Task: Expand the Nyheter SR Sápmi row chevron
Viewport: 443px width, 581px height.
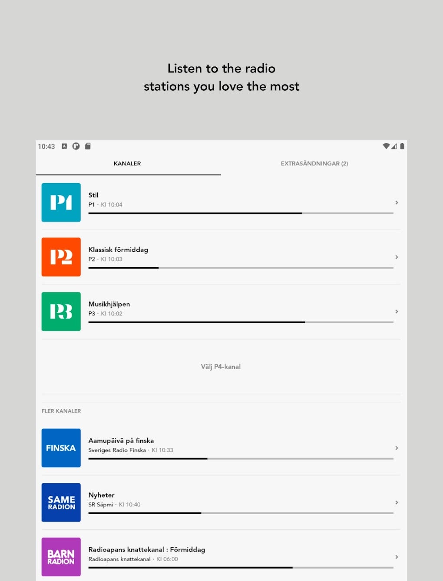Action: 397,502
